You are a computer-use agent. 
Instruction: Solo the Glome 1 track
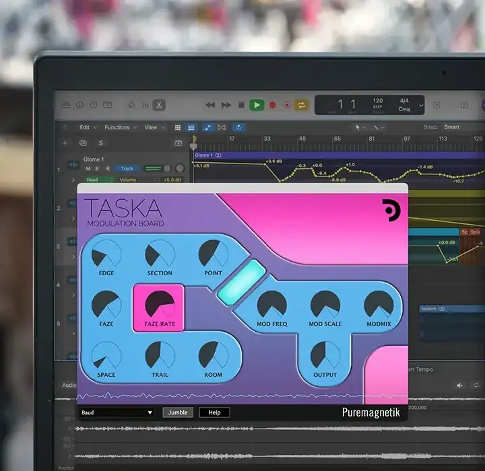(97, 168)
